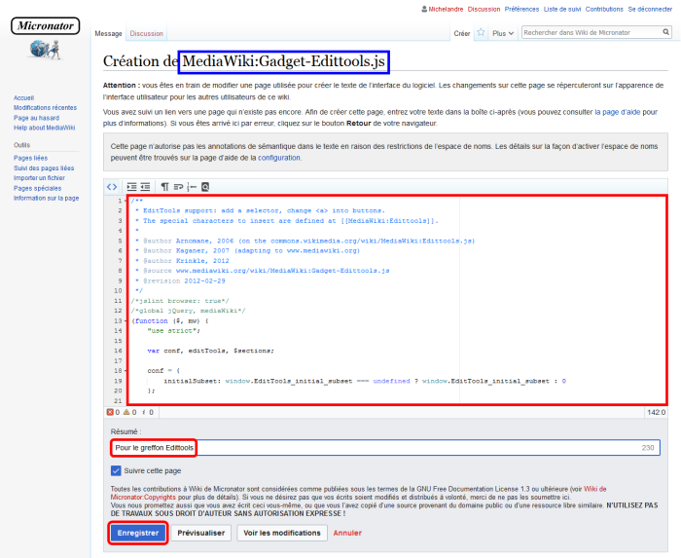This screenshot has height=558, width=681.
Task: Click the @revision 2012-02-29 comment line
Action: point(180,280)
